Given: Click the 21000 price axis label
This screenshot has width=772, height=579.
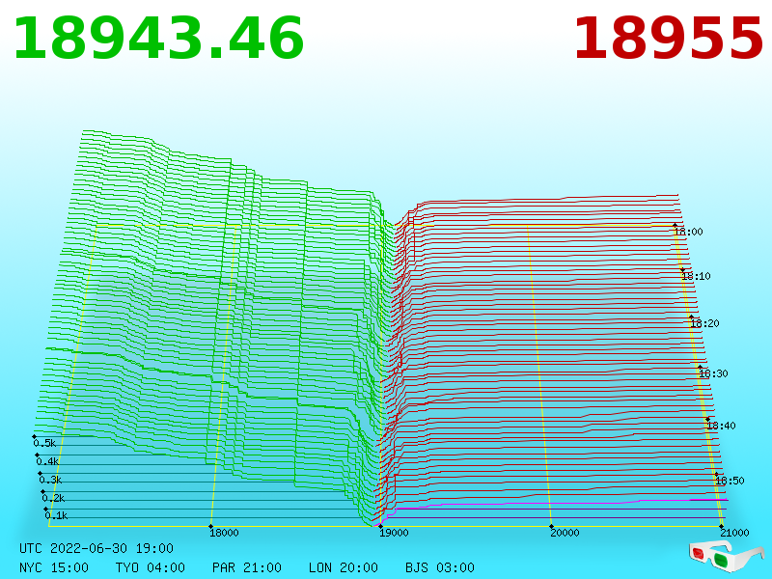Looking at the screenshot, I should point(734,533).
